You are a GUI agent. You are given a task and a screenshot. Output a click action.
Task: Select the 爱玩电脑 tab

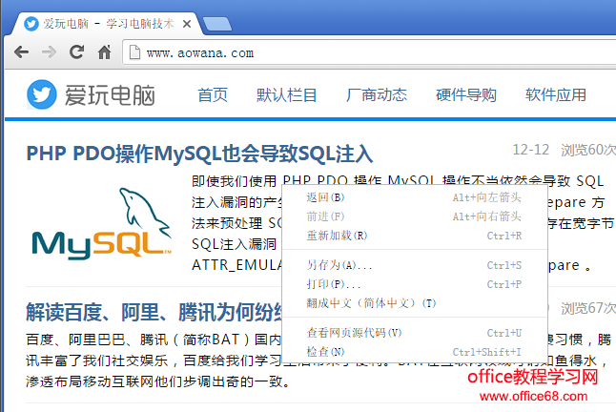[106, 24]
